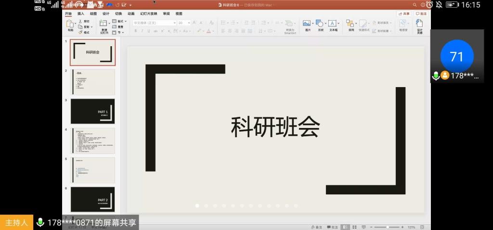Image resolution: width=493 pixels, height=230 pixels.
Task: Open the Slide Show (幻灯片放映) tab
Action: (149, 13)
